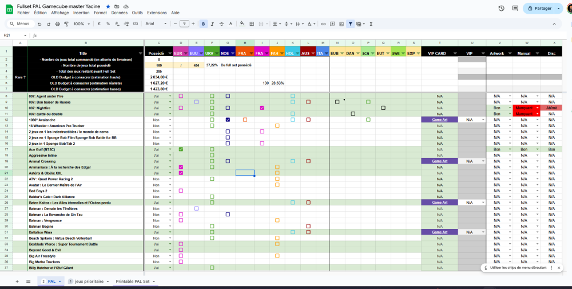Click the borders grid icon

click(x=251, y=24)
